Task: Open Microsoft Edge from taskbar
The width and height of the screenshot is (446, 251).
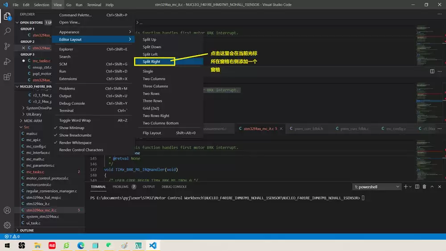Action: (81, 245)
